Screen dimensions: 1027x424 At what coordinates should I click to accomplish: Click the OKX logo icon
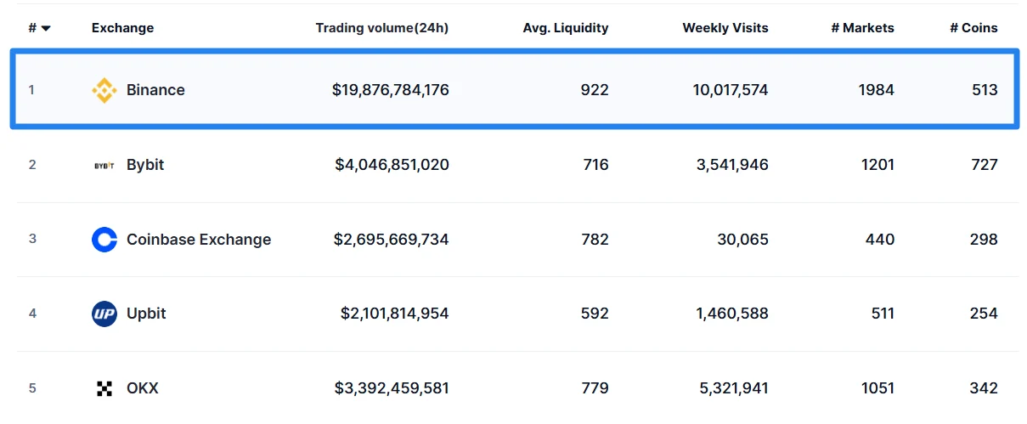pos(104,388)
